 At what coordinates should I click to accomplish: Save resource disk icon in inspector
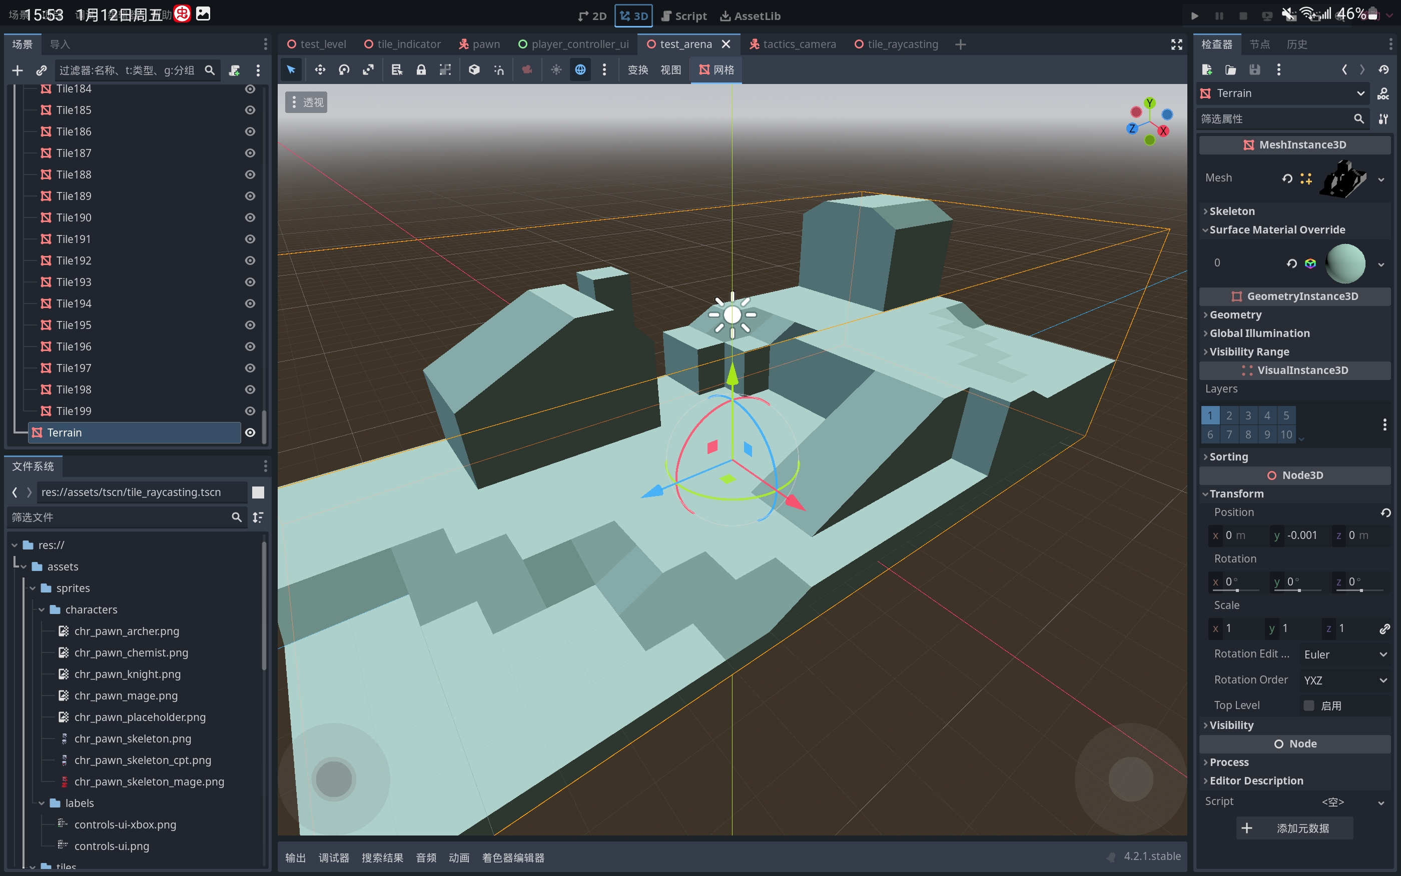[x=1254, y=69]
